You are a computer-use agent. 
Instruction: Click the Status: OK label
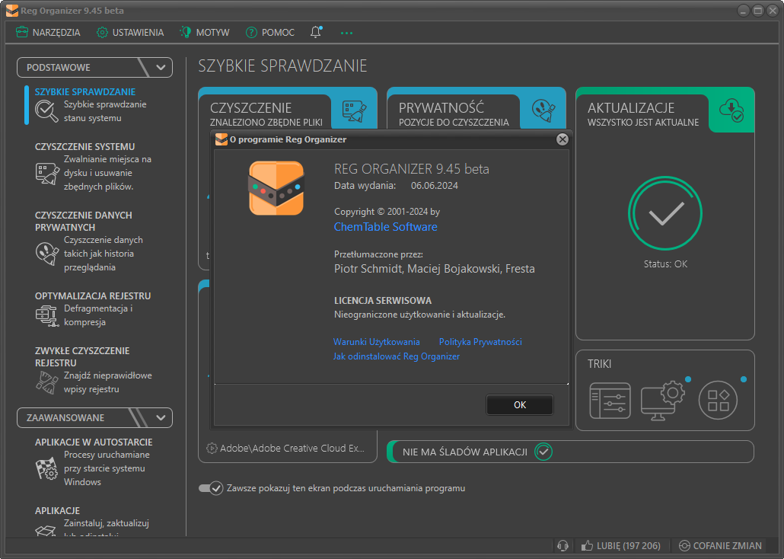tap(665, 264)
